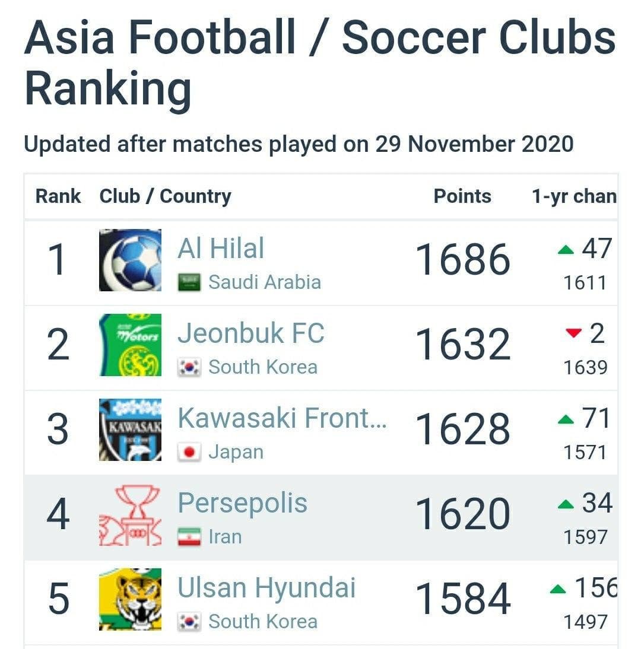Click the Rank column header
This screenshot has width=641, height=649.
pyautogui.click(x=58, y=196)
